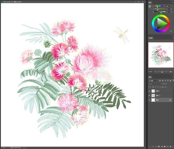Click the foreground color swatch in Color panel
The height and width of the screenshot is (149, 174).
click(150, 6)
